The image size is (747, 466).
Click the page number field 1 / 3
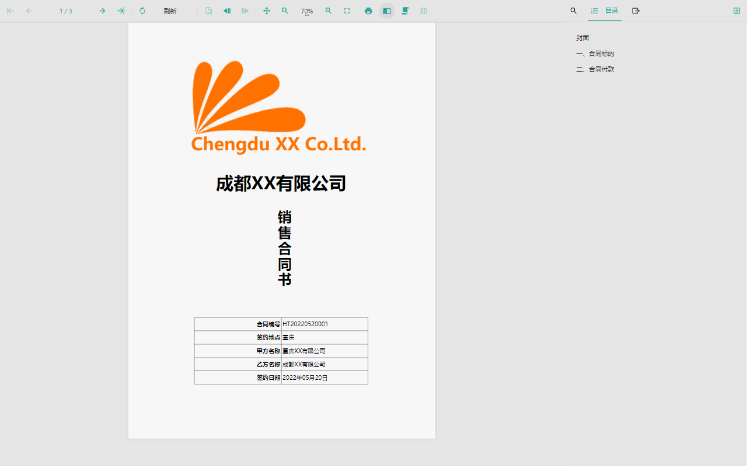[66, 11]
